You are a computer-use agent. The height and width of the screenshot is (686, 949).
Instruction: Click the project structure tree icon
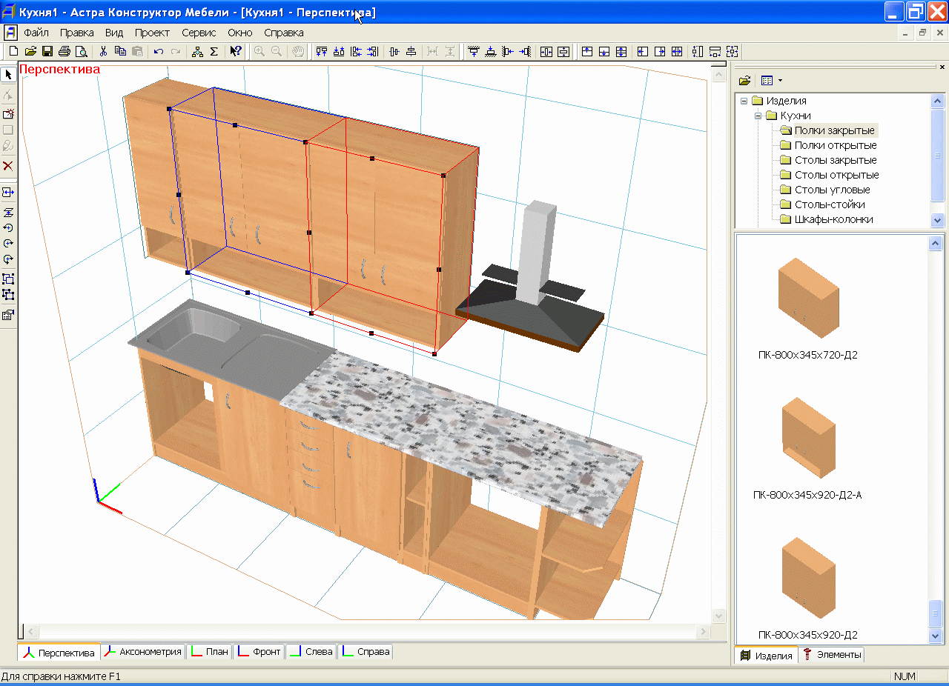tap(197, 52)
